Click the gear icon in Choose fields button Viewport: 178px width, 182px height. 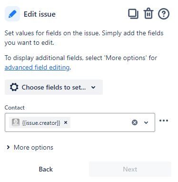[14, 87]
